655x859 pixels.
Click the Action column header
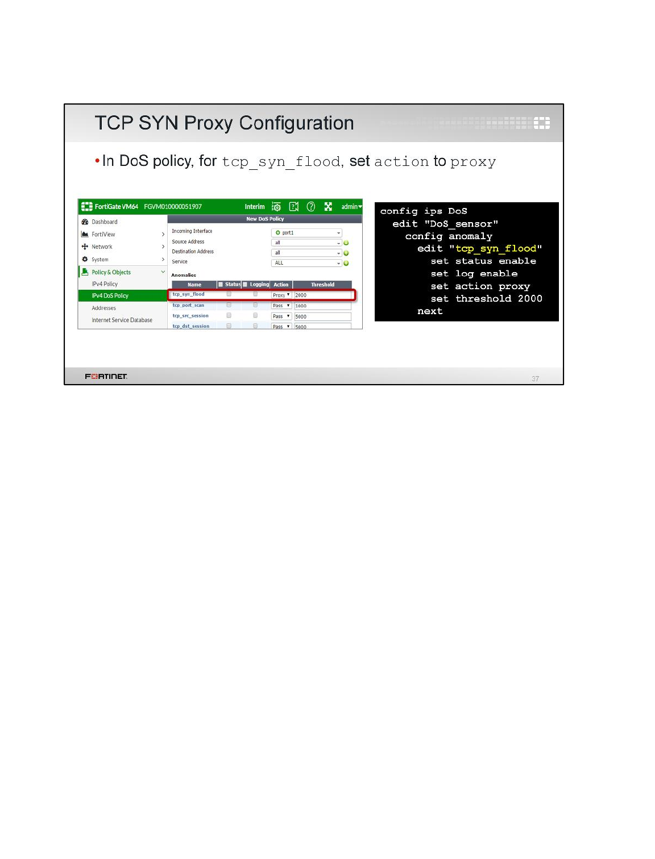281,285
